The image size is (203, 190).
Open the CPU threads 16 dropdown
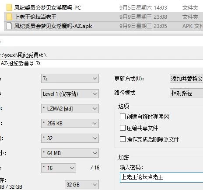(59, 168)
